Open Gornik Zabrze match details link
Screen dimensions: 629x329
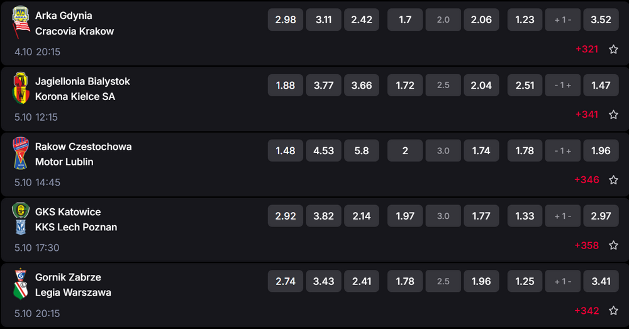68,277
